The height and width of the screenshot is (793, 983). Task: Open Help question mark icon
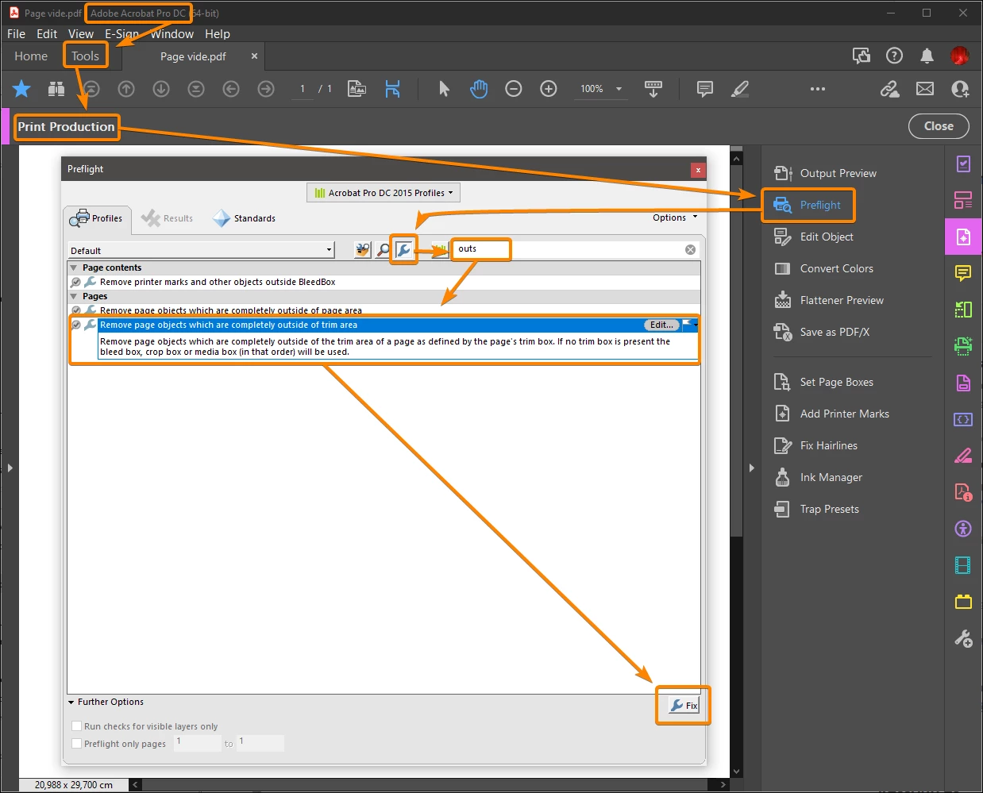894,56
